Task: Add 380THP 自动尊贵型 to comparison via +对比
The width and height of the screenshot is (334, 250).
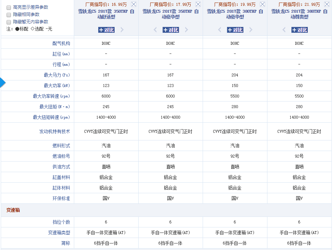Action: (x=299, y=30)
